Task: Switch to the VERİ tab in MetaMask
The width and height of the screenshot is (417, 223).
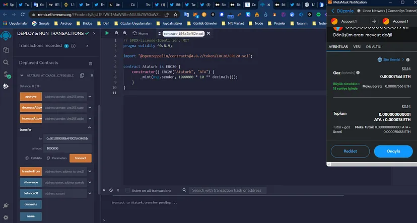Action: (357, 46)
